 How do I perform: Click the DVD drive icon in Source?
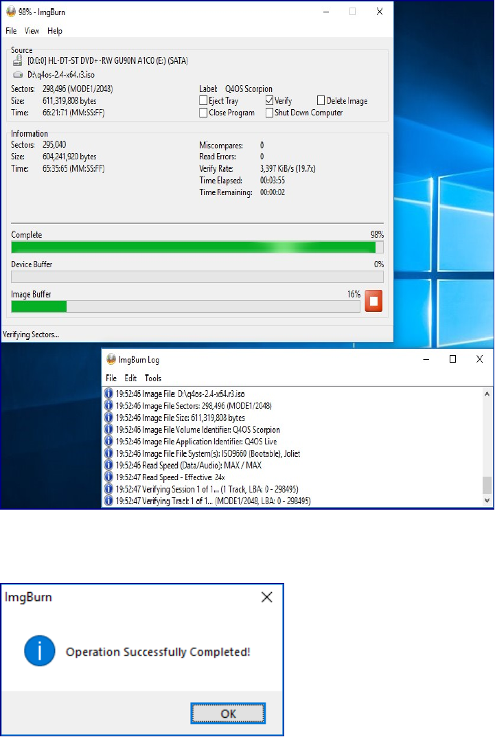17,60
